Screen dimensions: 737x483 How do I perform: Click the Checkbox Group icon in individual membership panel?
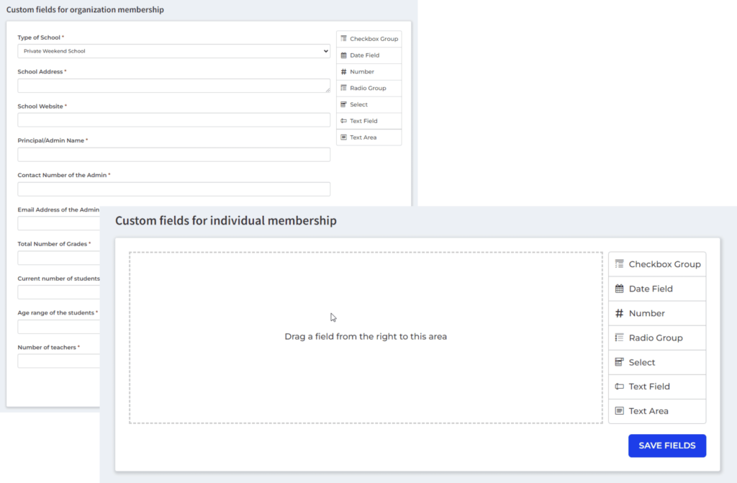pos(619,264)
